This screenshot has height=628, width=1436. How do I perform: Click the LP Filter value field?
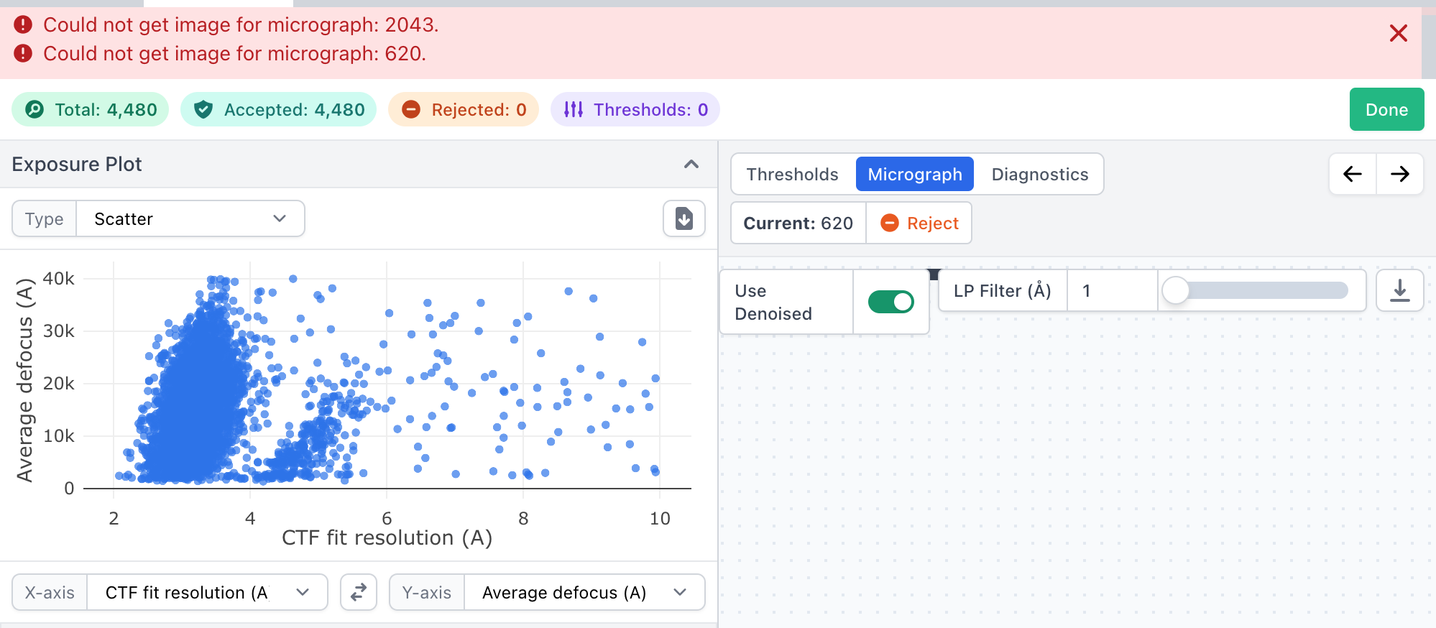tap(1113, 290)
